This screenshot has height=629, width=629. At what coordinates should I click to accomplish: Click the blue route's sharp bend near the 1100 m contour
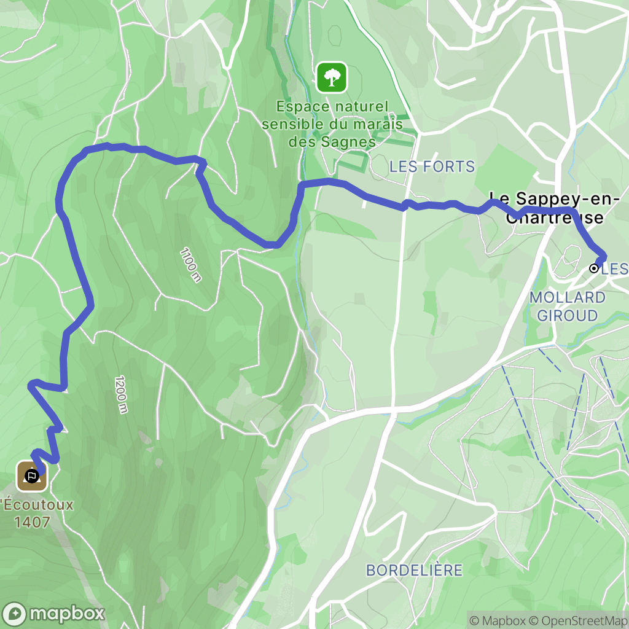pos(201,165)
